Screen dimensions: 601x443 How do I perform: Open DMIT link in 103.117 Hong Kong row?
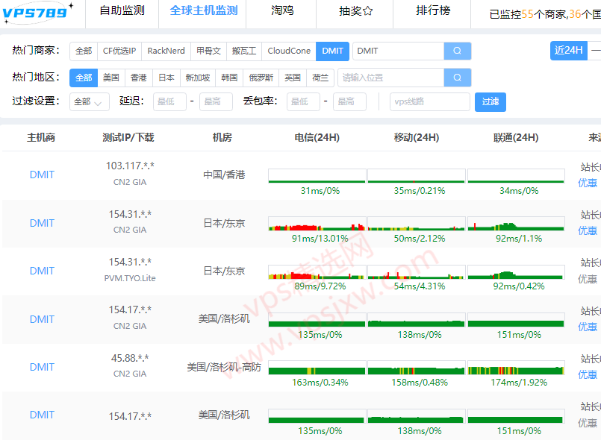click(x=42, y=175)
